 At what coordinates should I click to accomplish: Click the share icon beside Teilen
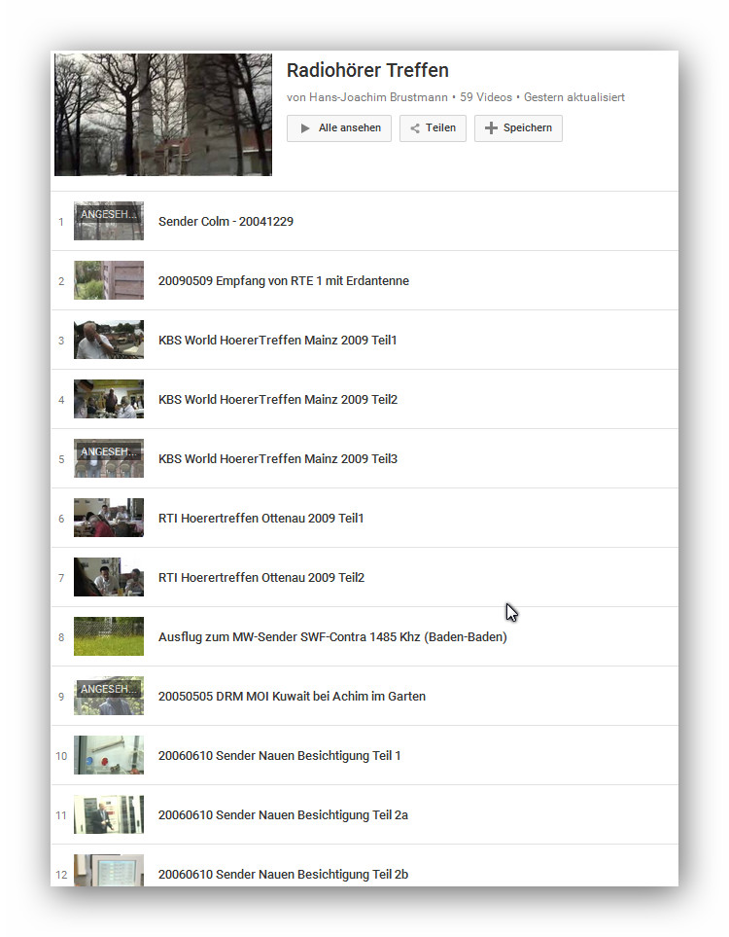click(415, 128)
